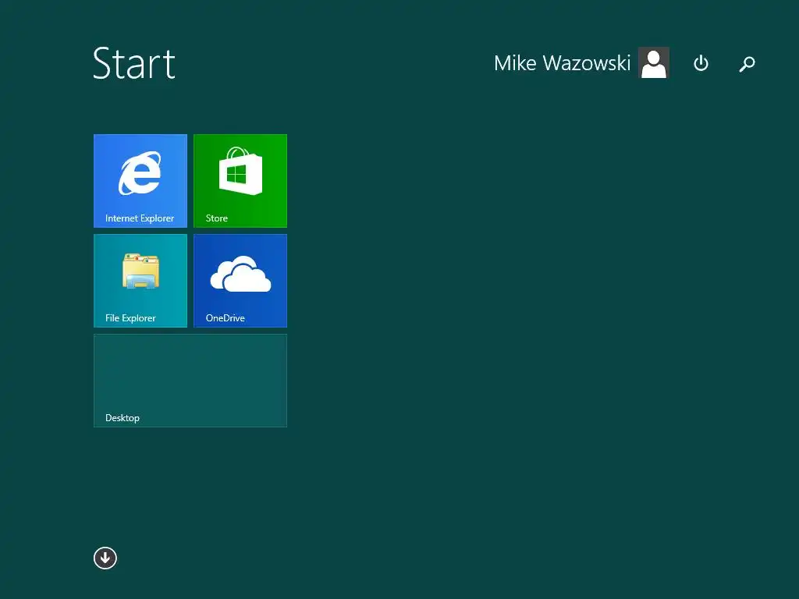The image size is (799, 599).
Task: Open the Mike Wazowski account menu
Action: (562, 63)
